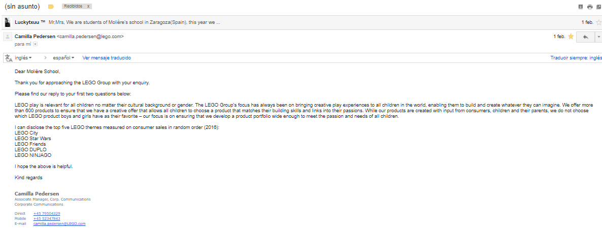This screenshot has width=602, height=232.
Task: Click 'Ver mensaje traducido' link
Action: pyautogui.click(x=107, y=58)
